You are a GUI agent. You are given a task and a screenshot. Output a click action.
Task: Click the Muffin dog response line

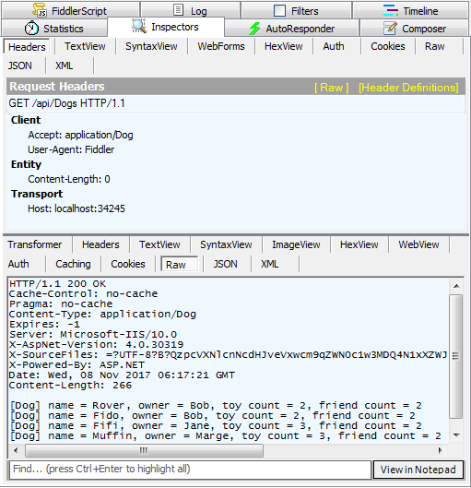[226, 435]
